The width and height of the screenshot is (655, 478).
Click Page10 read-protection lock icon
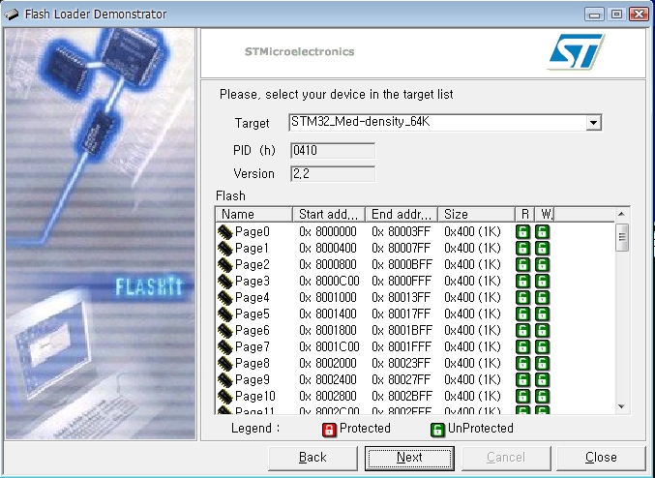pos(522,396)
